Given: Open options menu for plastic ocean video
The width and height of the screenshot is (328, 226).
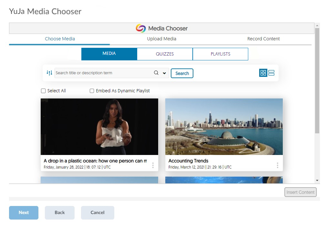Looking at the screenshot, I should 153,165.
